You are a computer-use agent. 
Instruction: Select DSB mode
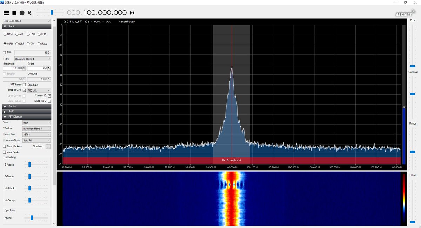16,44
